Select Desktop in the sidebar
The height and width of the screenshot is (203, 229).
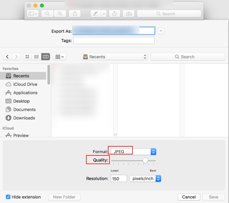[x=23, y=101]
